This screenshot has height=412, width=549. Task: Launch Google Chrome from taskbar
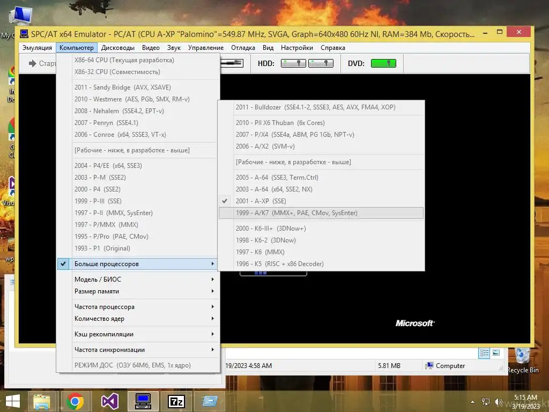[75, 401]
